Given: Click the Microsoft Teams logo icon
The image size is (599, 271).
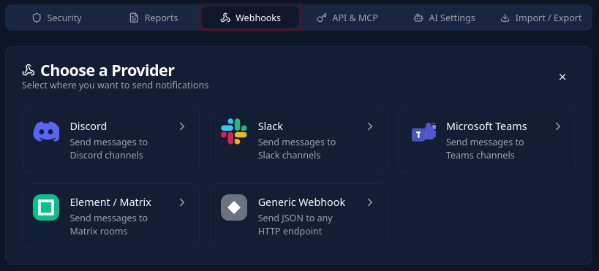Looking at the screenshot, I should coord(423,132).
